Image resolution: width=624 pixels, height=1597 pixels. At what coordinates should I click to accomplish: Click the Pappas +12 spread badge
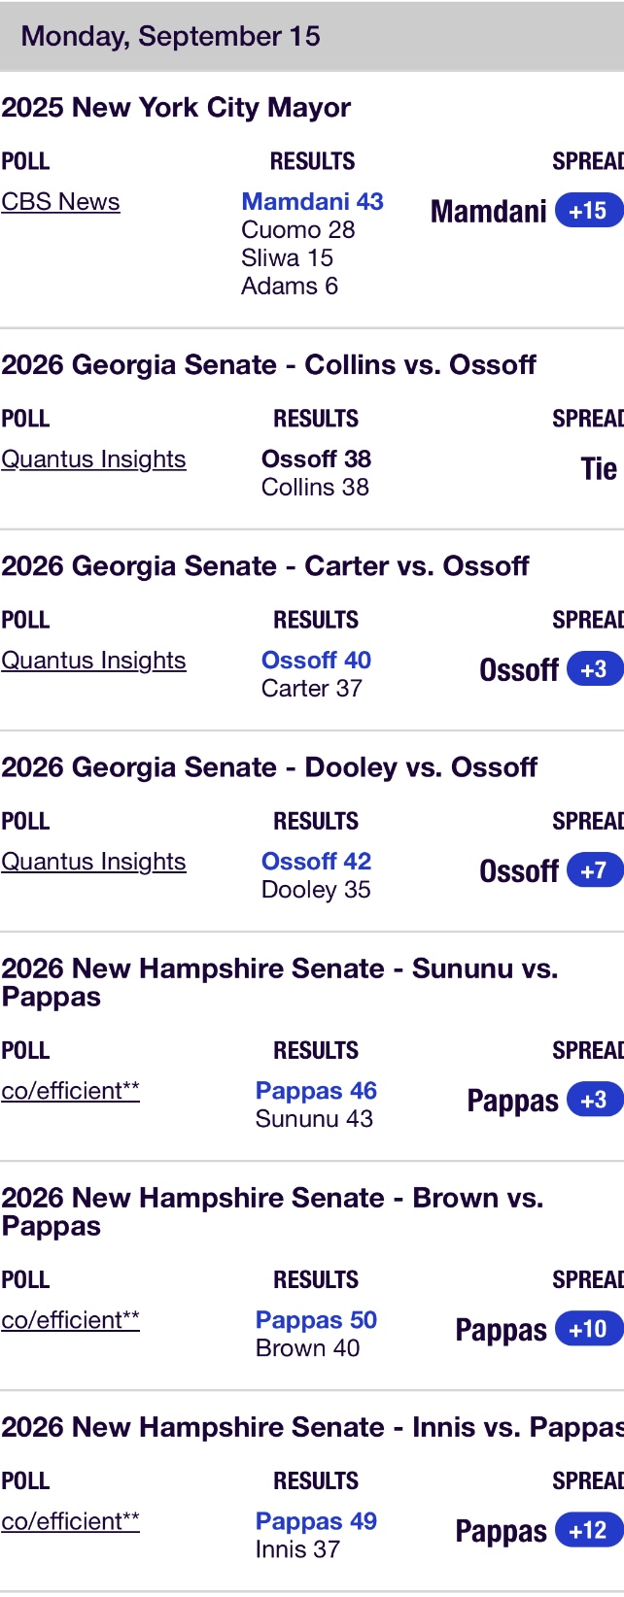(x=589, y=1530)
